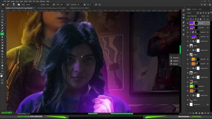Switch to the Paths tab
The width and height of the screenshot is (212, 119).
[x=200, y=9]
